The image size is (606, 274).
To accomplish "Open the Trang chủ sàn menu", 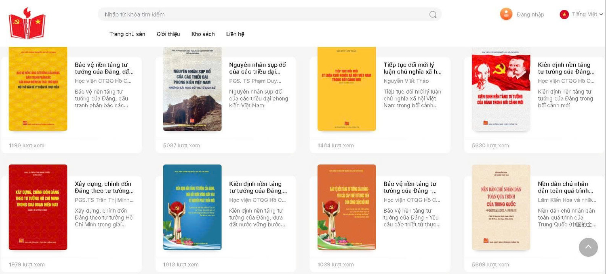I will point(127,34).
